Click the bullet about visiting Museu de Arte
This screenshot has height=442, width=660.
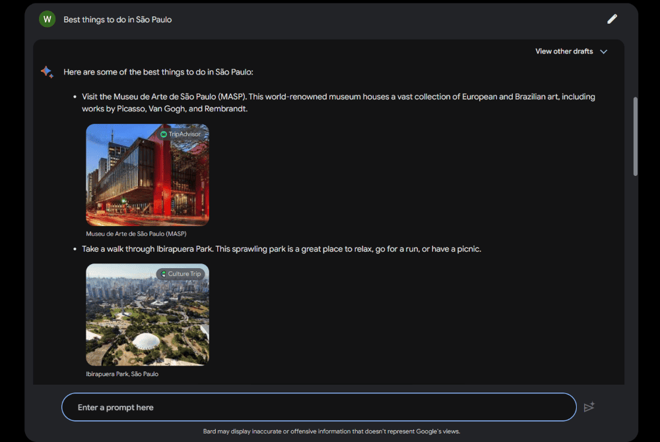click(x=339, y=103)
